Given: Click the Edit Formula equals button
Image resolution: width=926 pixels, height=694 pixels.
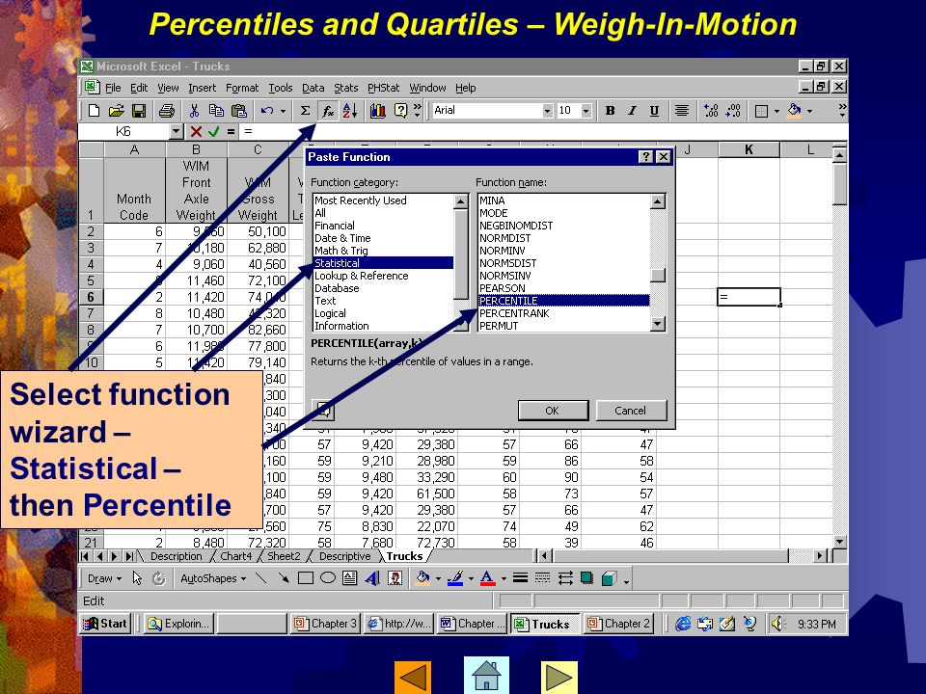Looking at the screenshot, I should [231, 132].
